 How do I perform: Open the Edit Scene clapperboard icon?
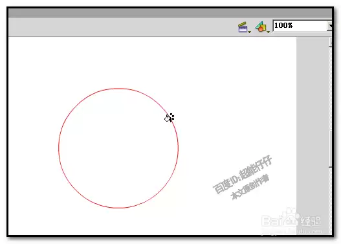click(x=243, y=27)
